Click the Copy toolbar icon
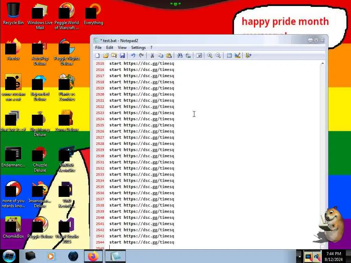The height and width of the screenshot is (263, 351). point(160,55)
